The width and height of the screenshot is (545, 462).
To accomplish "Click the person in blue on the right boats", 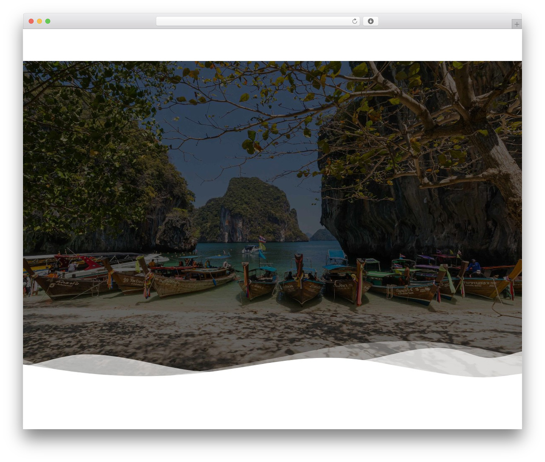I will click(x=473, y=266).
